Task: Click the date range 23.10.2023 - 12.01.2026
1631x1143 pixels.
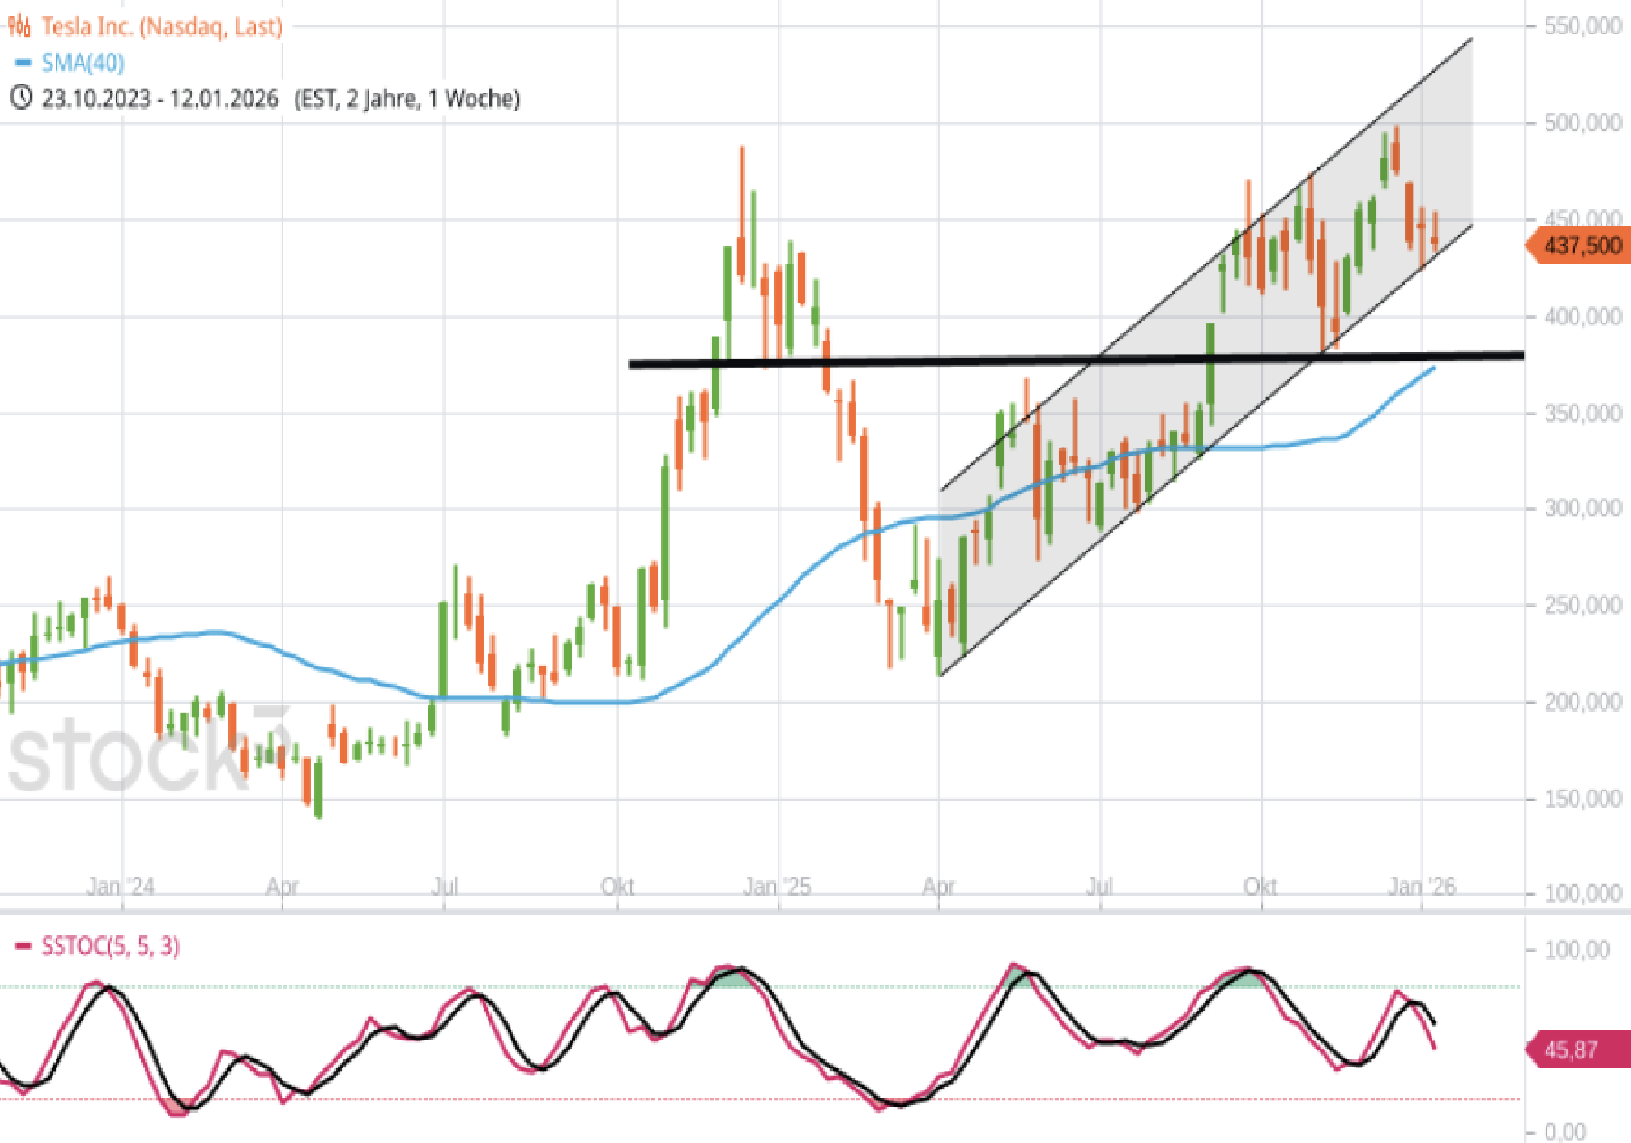Action: pyautogui.click(x=160, y=99)
